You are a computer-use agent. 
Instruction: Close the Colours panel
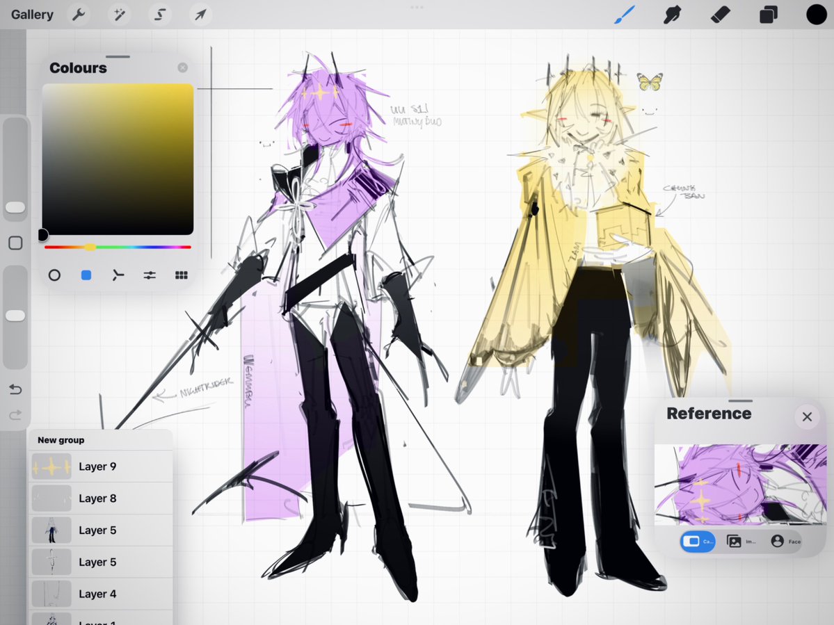pyautogui.click(x=182, y=67)
